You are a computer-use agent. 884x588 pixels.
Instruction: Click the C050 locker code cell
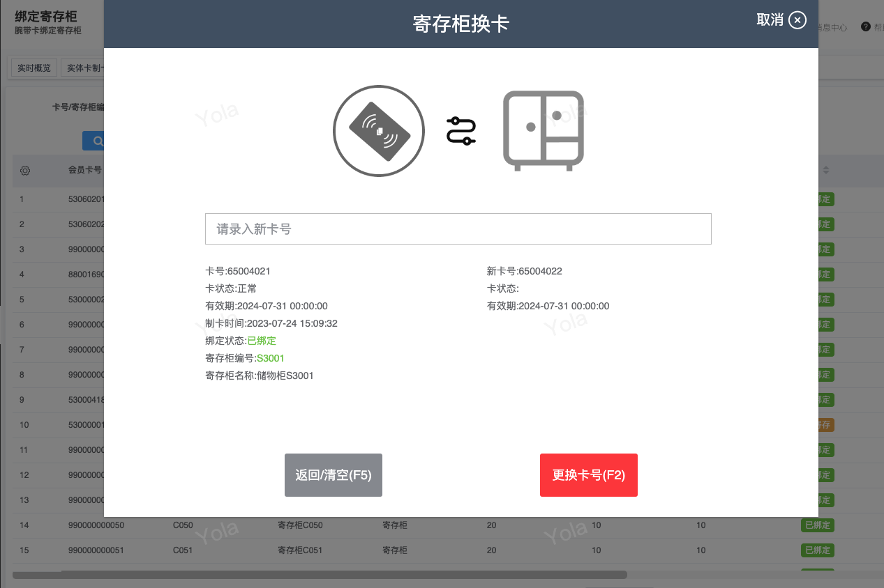click(x=183, y=525)
